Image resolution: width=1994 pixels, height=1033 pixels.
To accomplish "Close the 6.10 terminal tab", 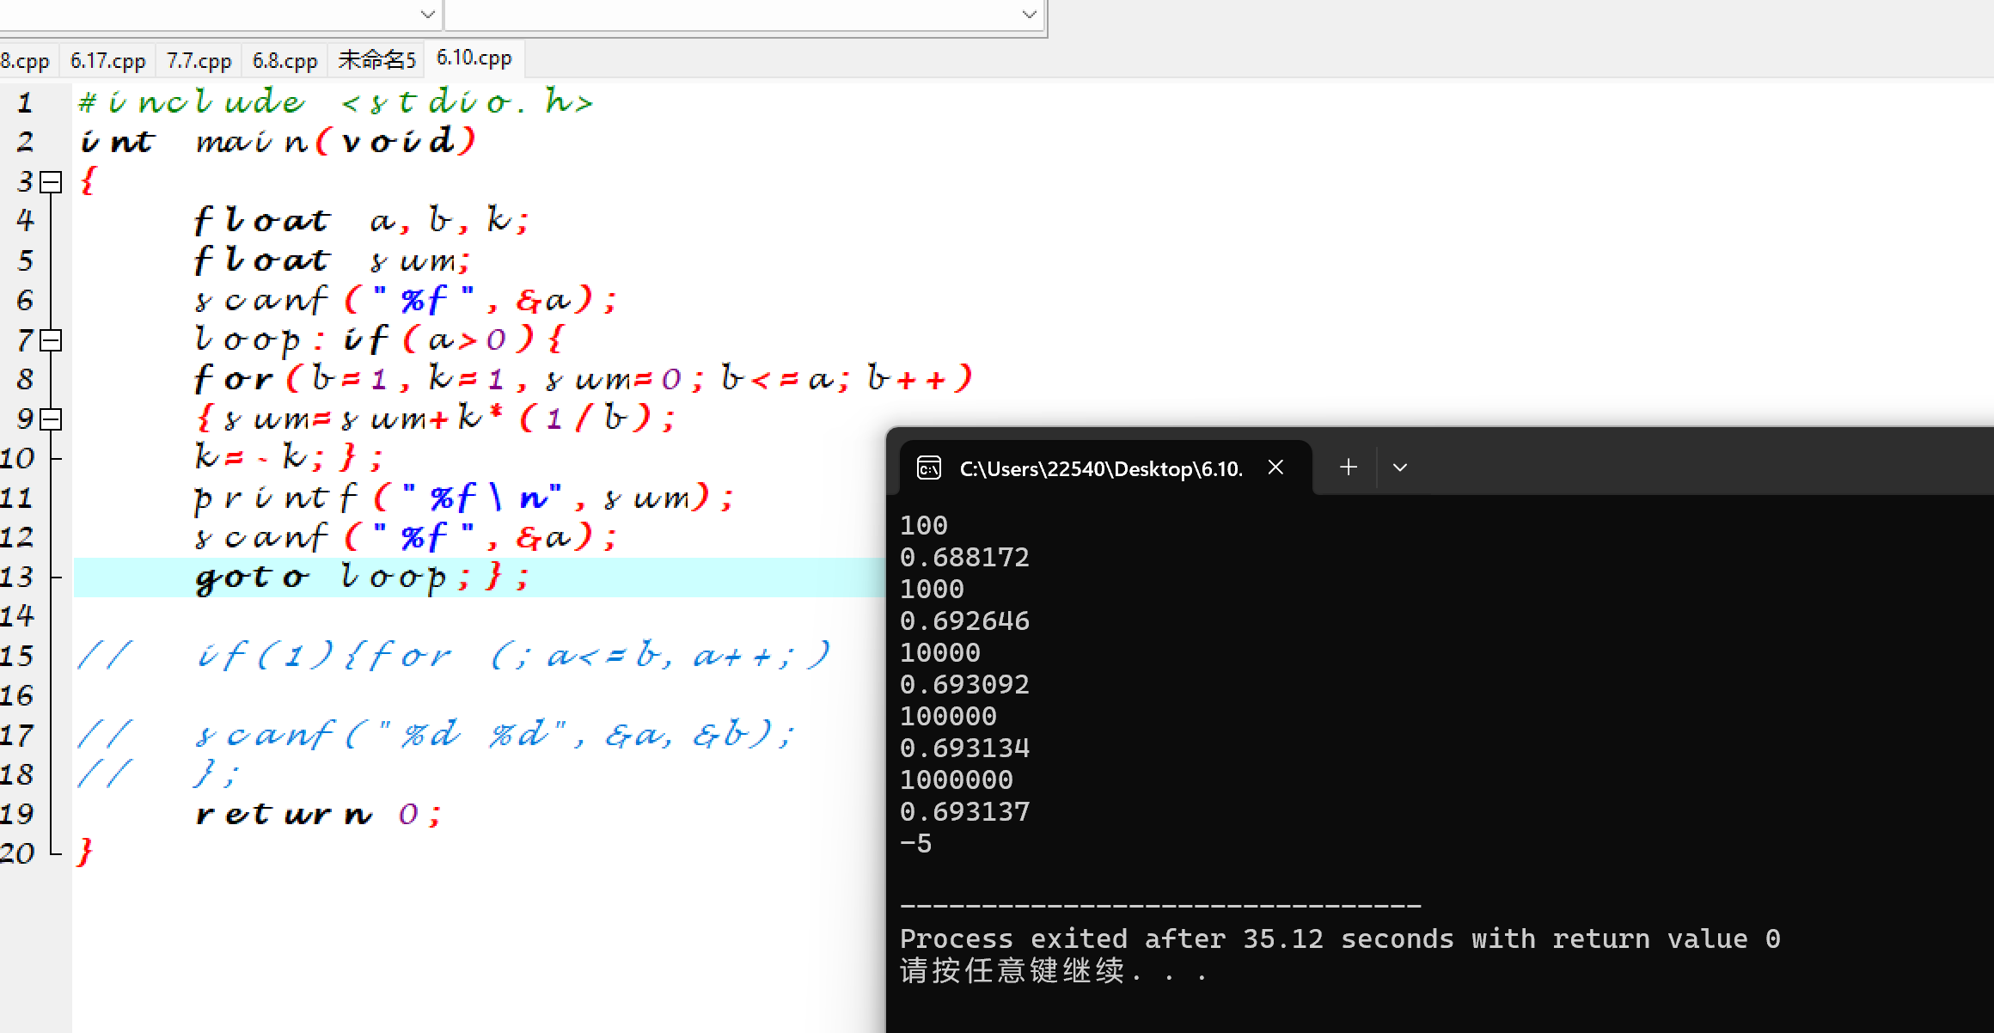I will pos(1275,467).
